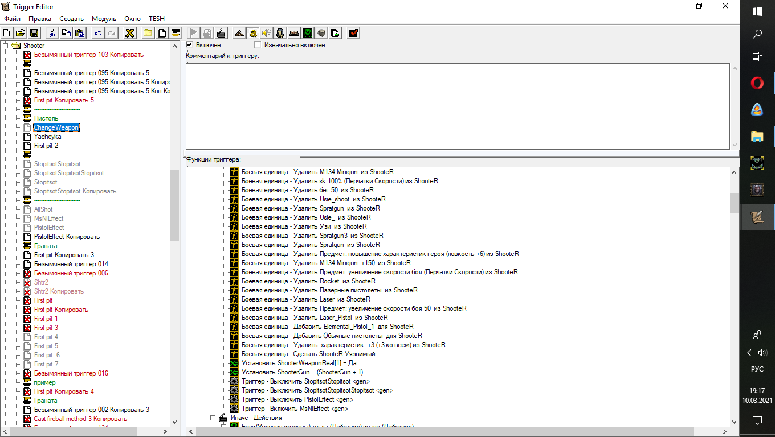Save the map using the floppy disk icon
Screen dimensions: 775x437
point(34,33)
